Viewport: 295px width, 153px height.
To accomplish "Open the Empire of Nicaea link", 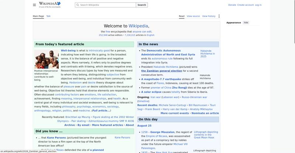I will (156, 136).
